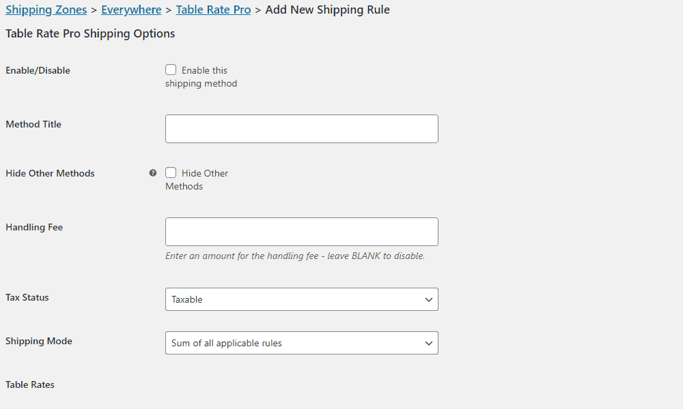Image resolution: width=683 pixels, height=409 pixels.
Task: Click the Enable/Disable row label
Action: (38, 70)
